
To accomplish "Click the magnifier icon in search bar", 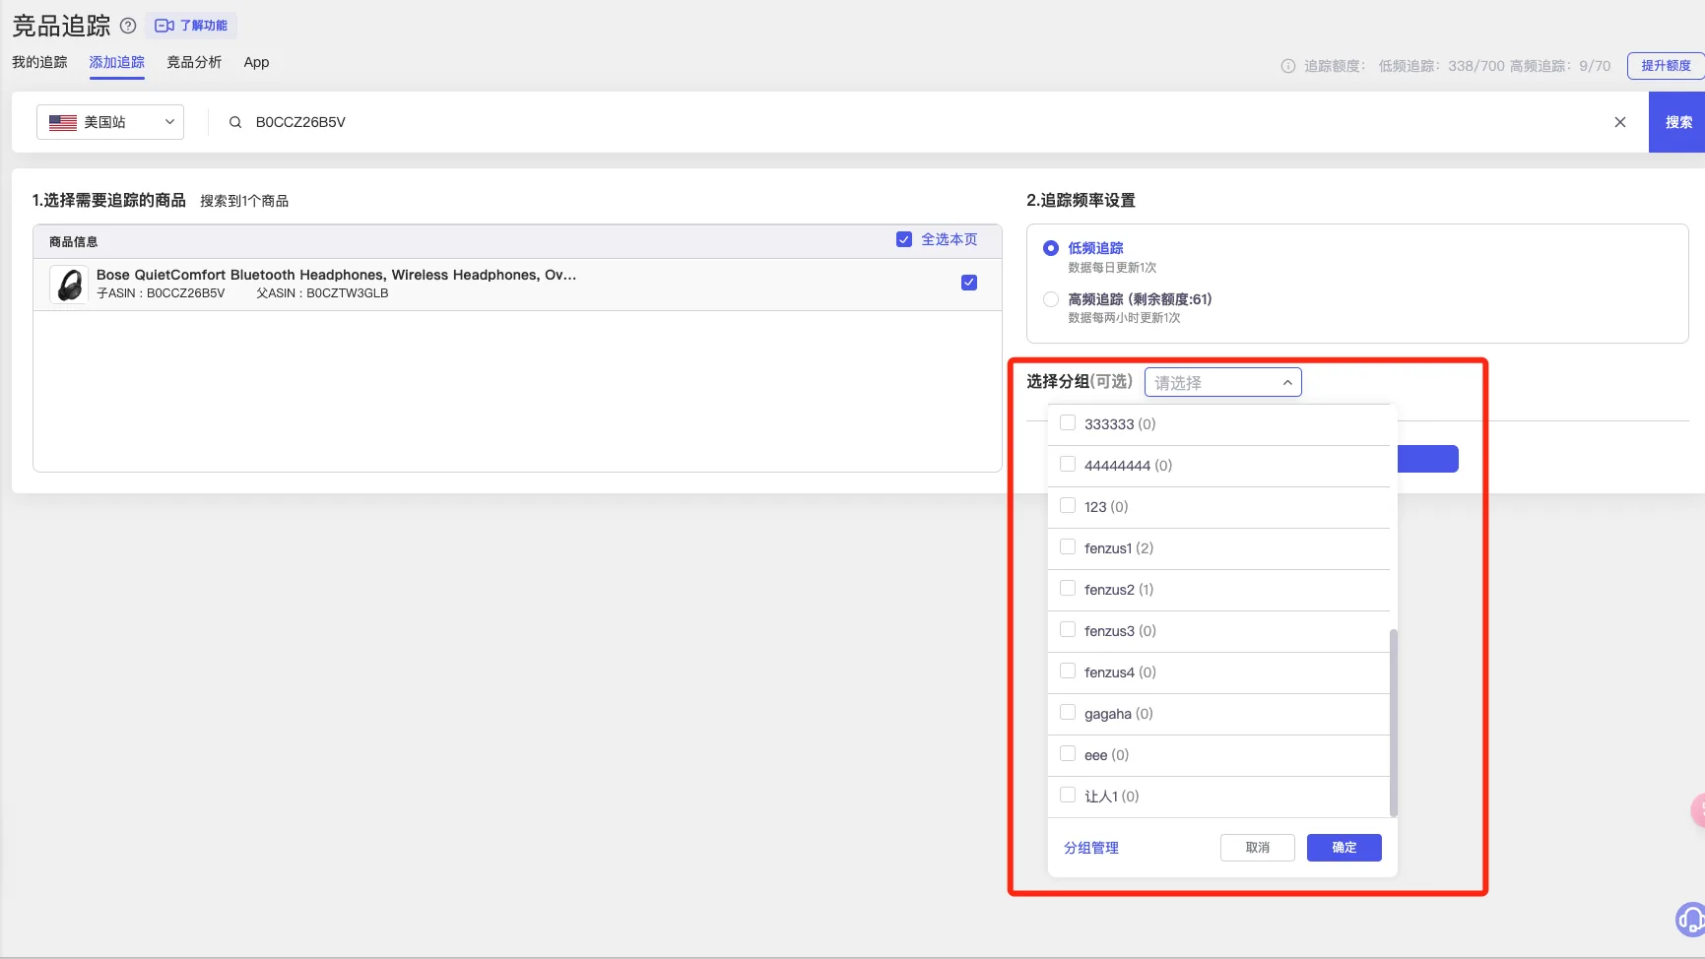I will 235,122.
